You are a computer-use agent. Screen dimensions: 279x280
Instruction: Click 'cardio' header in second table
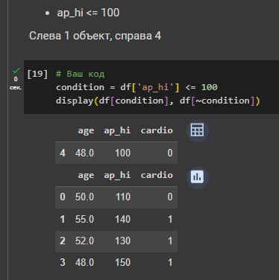click(x=157, y=175)
